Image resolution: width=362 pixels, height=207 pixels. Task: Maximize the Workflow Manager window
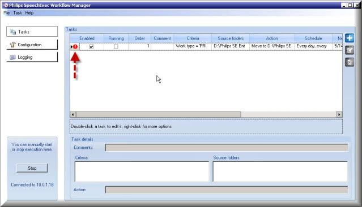tap(350, 5)
